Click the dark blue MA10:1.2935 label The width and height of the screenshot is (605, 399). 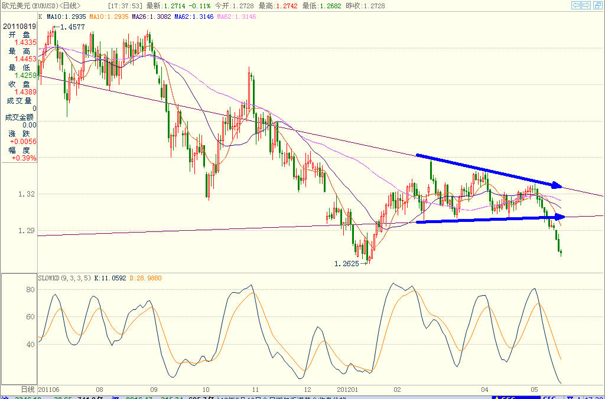click(x=66, y=17)
